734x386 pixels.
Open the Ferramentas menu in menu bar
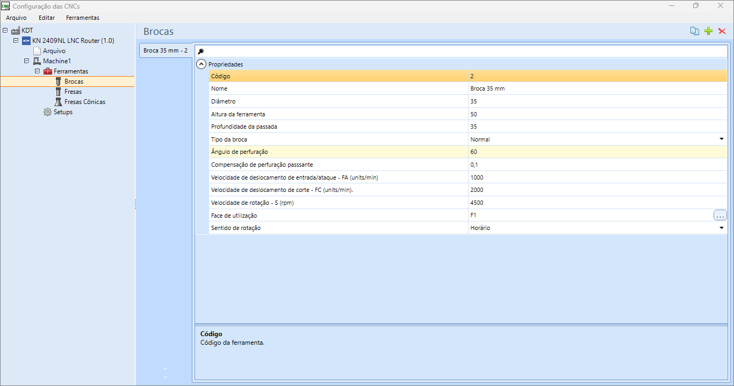pyautogui.click(x=83, y=18)
